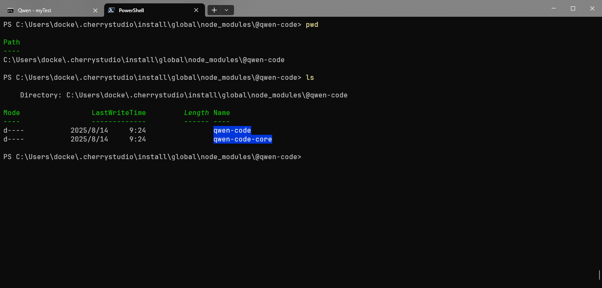Maximize the terminal window

click(573, 8)
